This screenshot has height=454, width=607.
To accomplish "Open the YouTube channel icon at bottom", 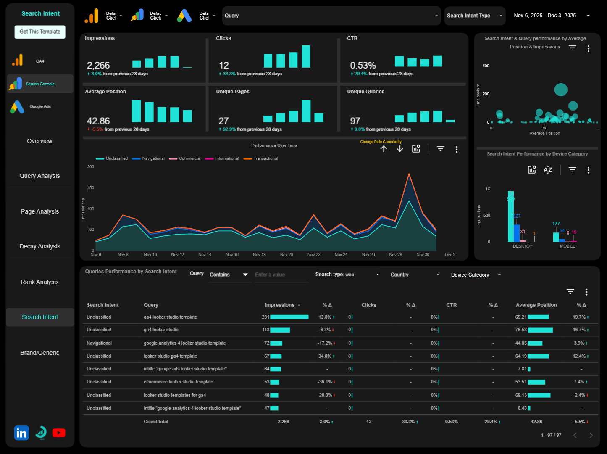I will (59, 432).
